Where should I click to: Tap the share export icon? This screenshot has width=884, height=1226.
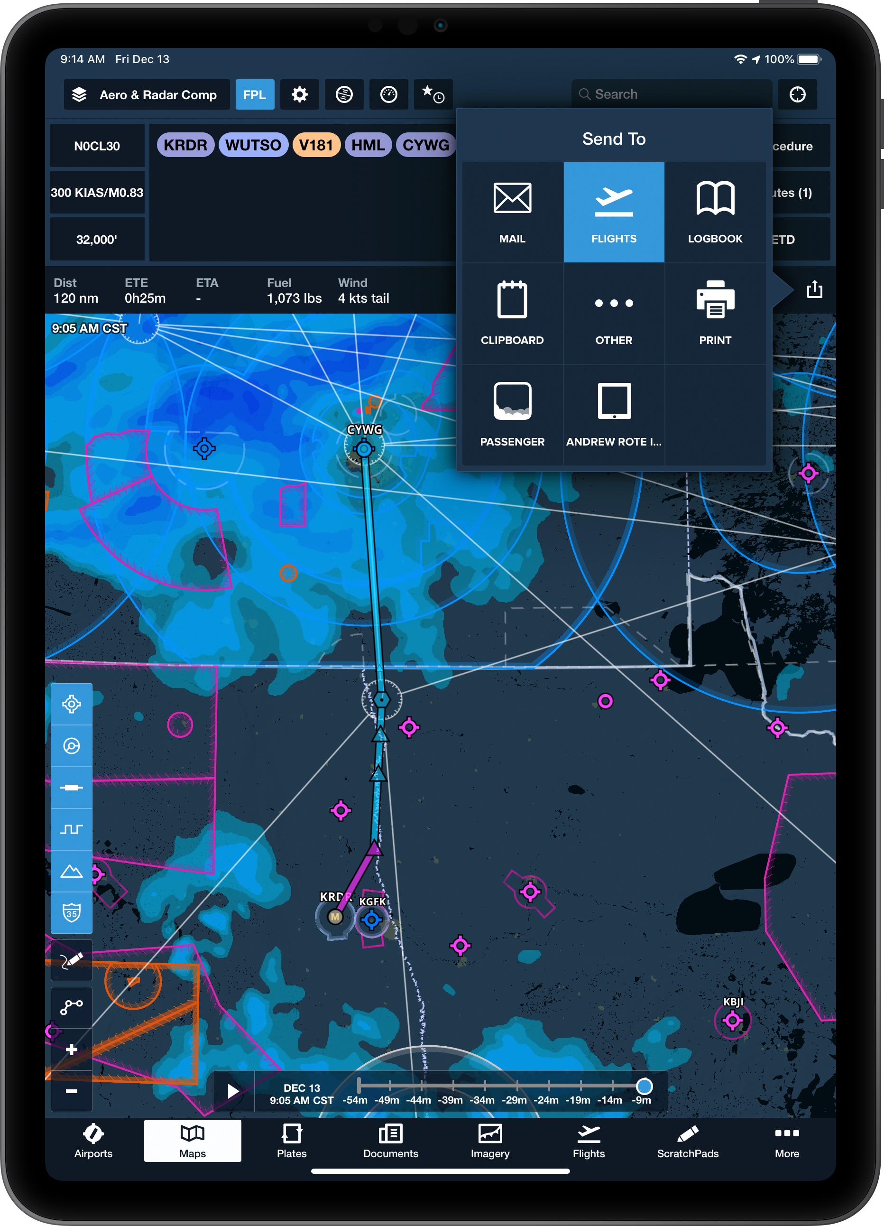click(x=814, y=290)
